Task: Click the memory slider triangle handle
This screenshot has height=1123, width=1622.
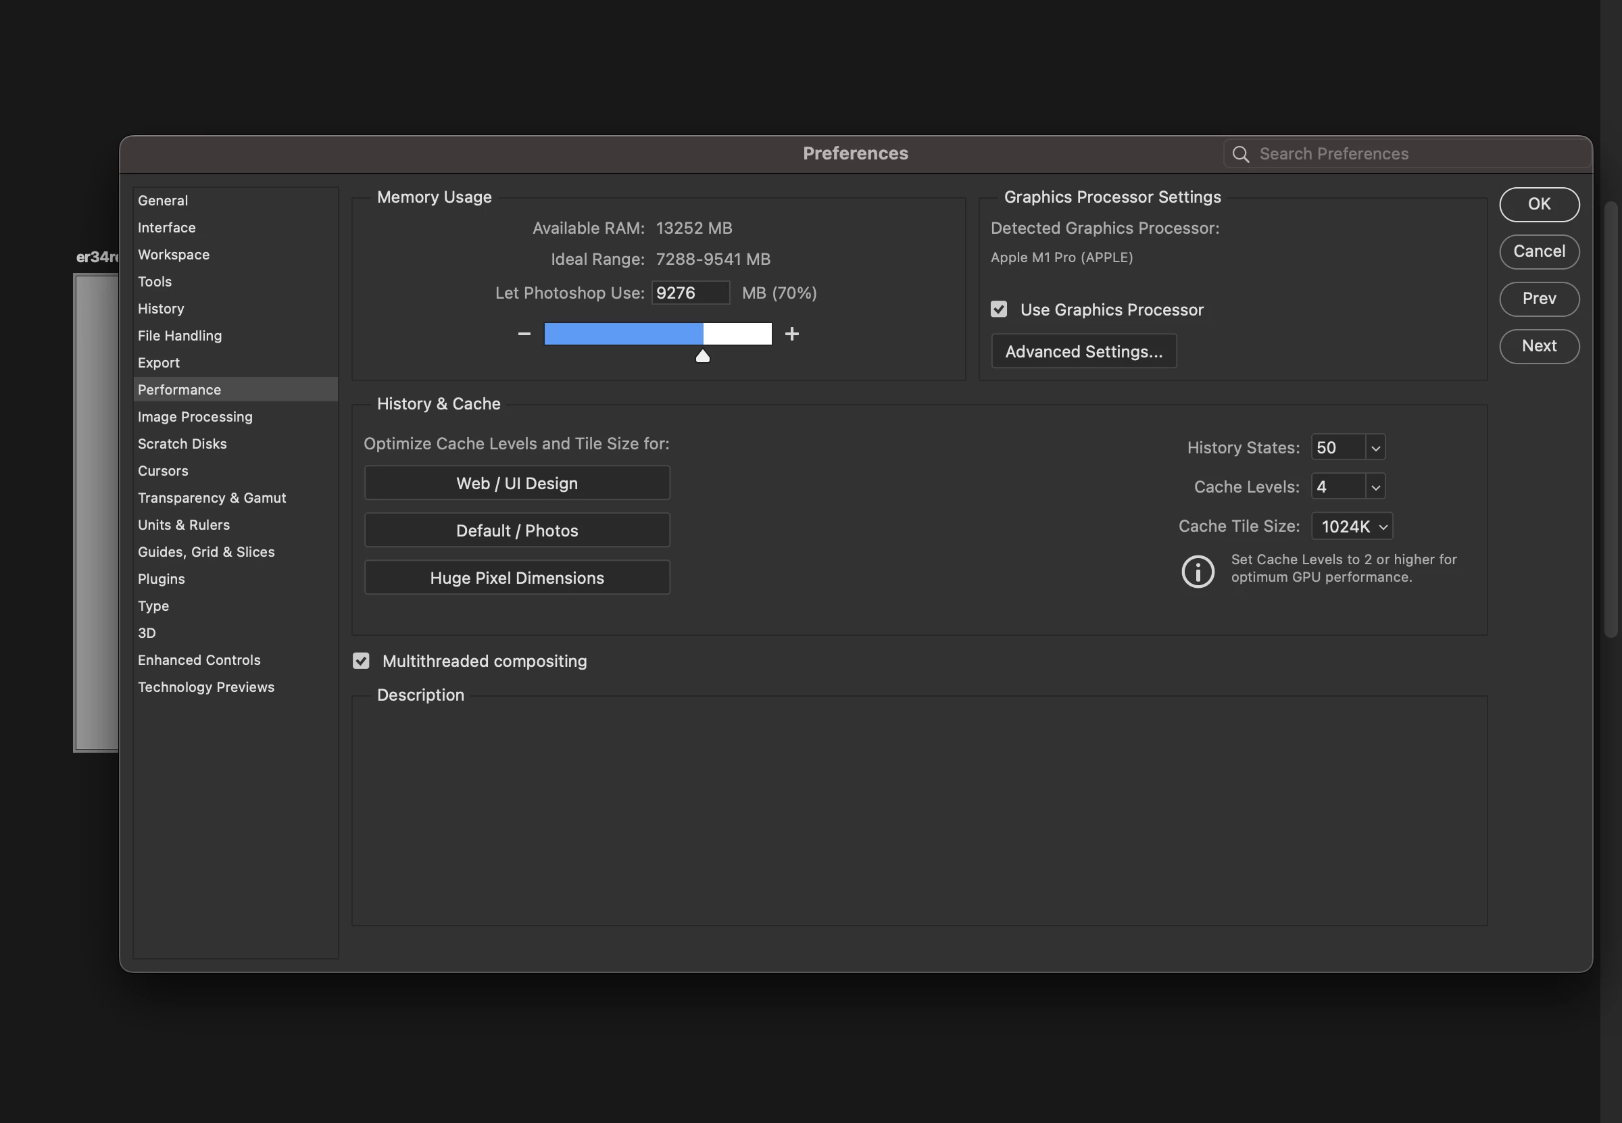Action: tap(702, 356)
